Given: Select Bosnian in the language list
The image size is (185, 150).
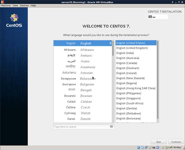Looking at the screenshot, I should 83,96.
